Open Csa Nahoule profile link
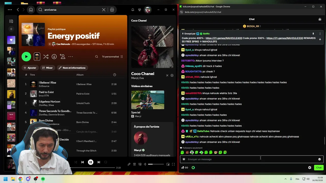The image size is (326, 183). click(63, 44)
